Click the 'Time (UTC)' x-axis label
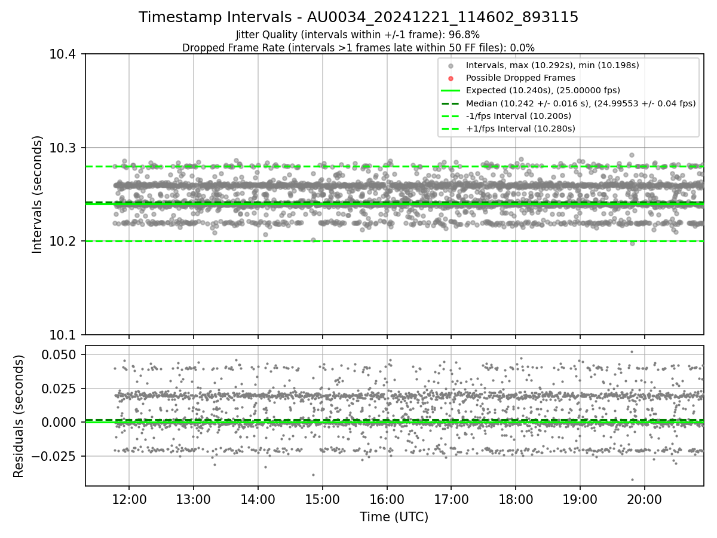The height and width of the screenshot is (538, 717). (x=394, y=517)
